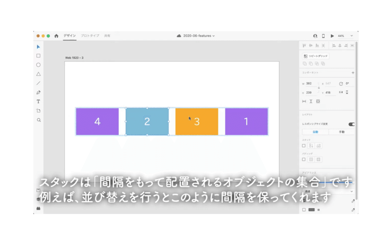Click the fill color eyedropper
Image resolution: width=392 pixels, height=245 pixels.
(353, 201)
